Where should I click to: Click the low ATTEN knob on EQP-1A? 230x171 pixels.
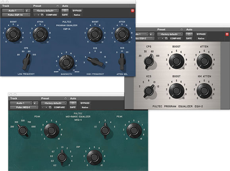tap(40, 34)
